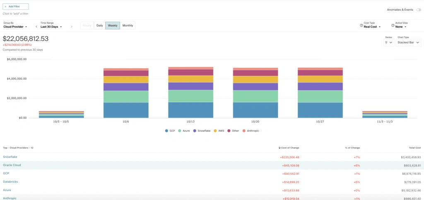Viewport: 424px width, 200px height.
Task: Click the next time range arrow
Action: (x=72, y=27)
